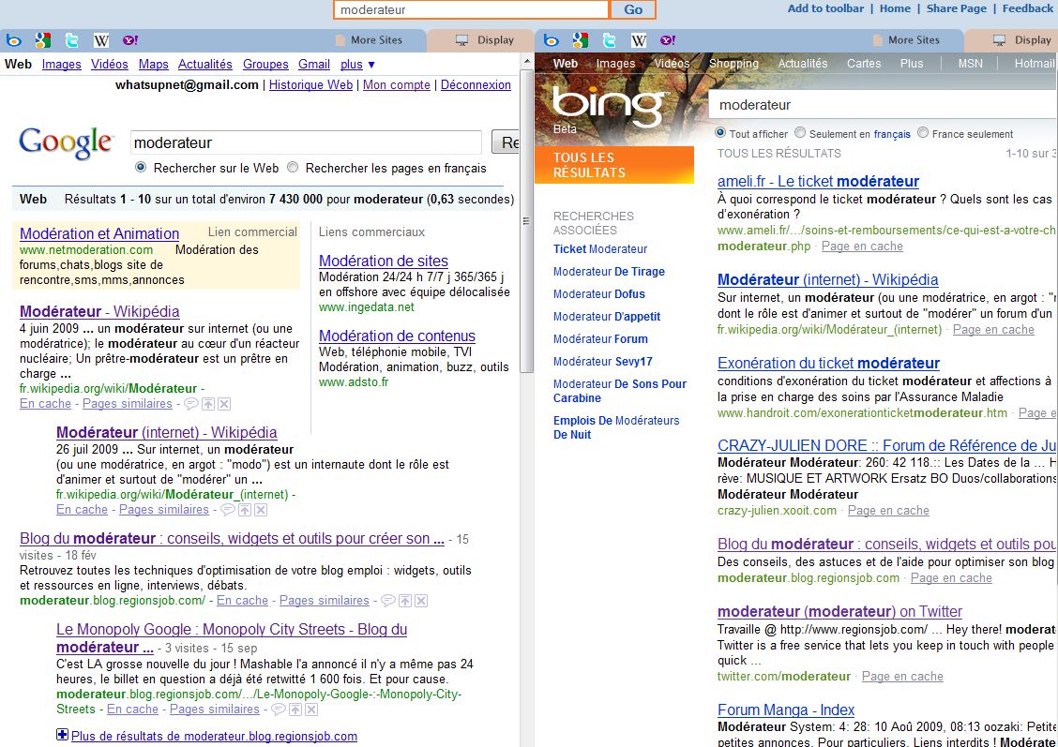Viewport: 1058px width, 747px height.
Task: Select the Twitter icon in the Bing pane toolbar
Action: click(610, 40)
